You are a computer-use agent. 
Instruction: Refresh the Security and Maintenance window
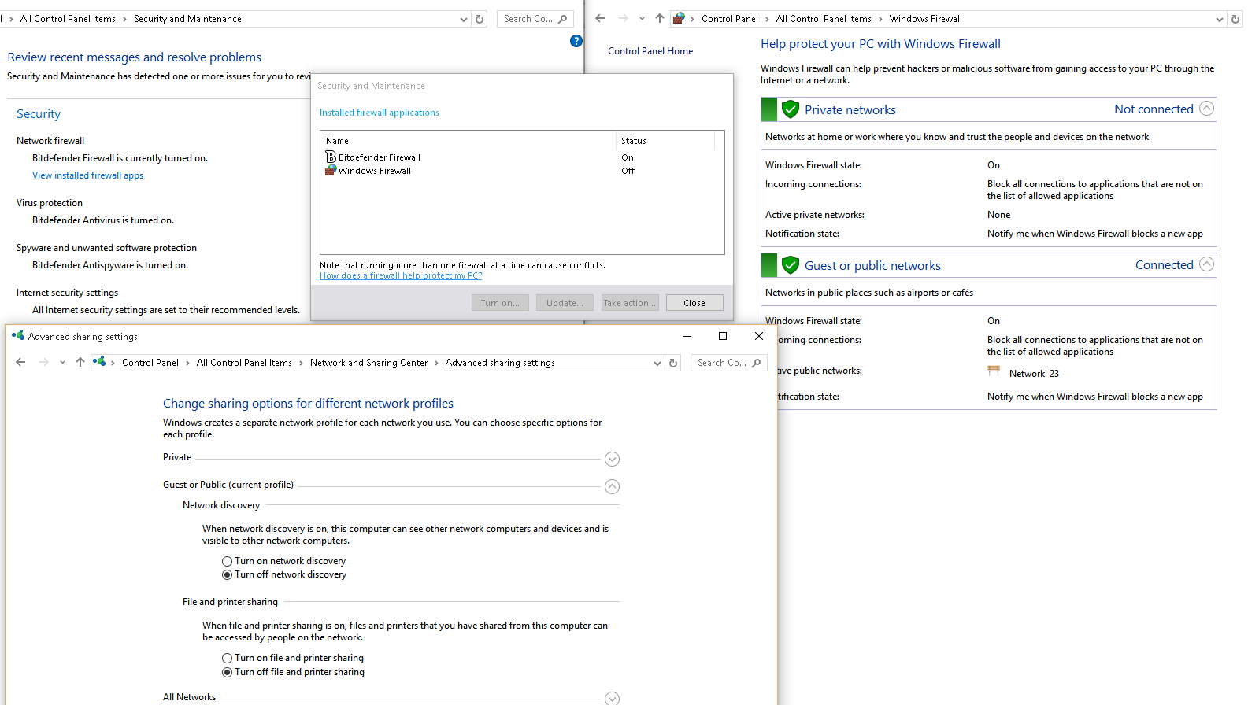480,19
